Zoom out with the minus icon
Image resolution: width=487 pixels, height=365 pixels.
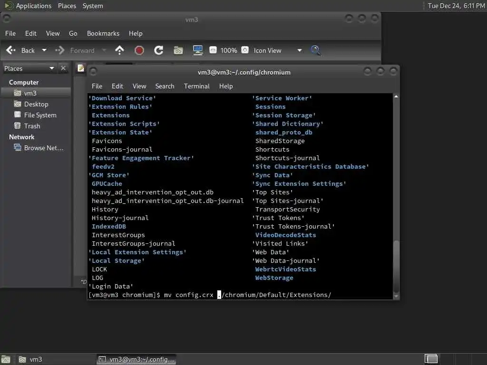[213, 50]
